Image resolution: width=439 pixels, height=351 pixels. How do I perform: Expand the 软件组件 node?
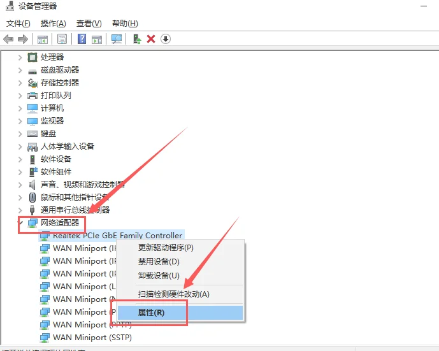point(20,172)
